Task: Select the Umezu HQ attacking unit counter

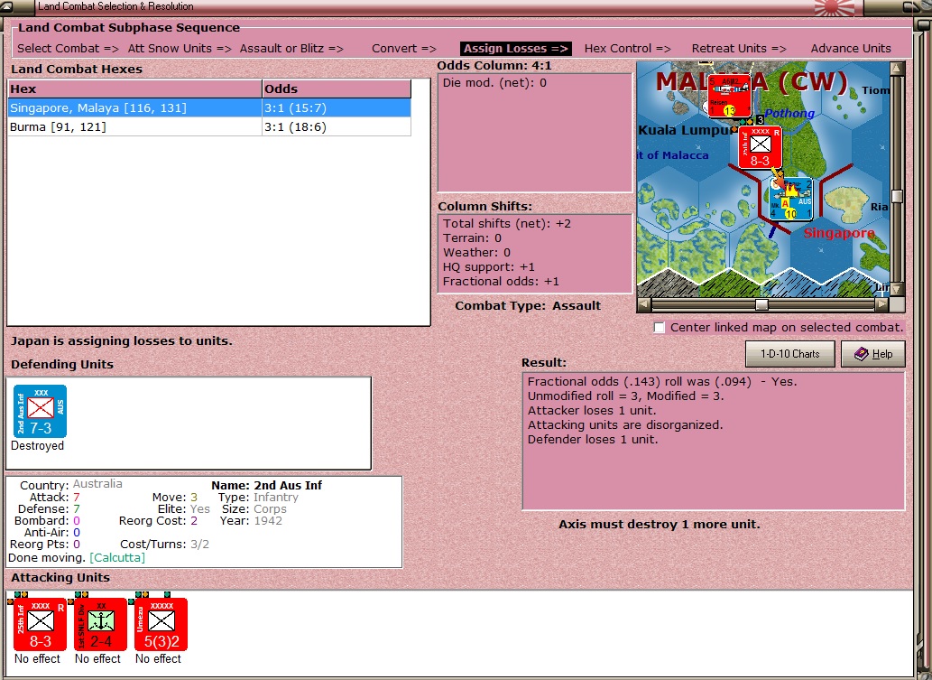Action: pos(161,624)
